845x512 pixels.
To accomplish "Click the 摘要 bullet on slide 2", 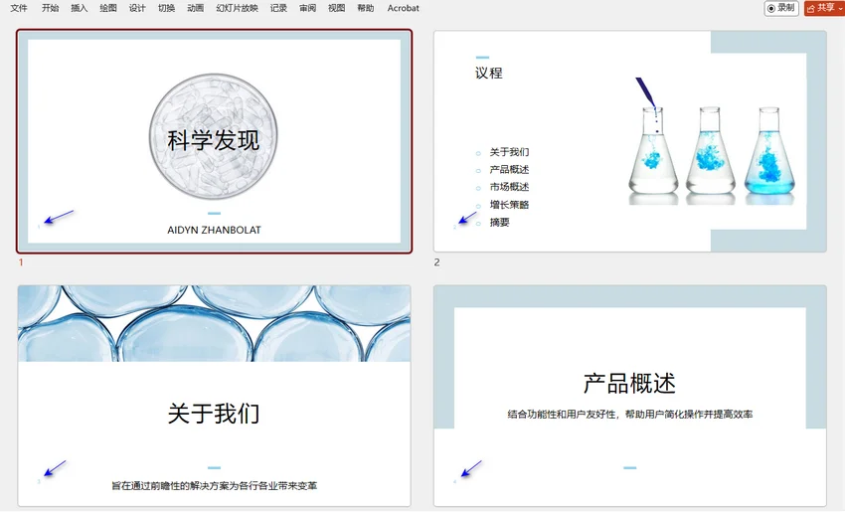I will click(x=500, y=222).
